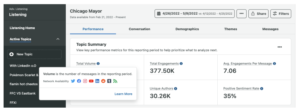Image resolution: width=296 pixels, height=110 pixels.
Task: Click the 30.26K unique authors value
Action: click(x=160, y=96)
